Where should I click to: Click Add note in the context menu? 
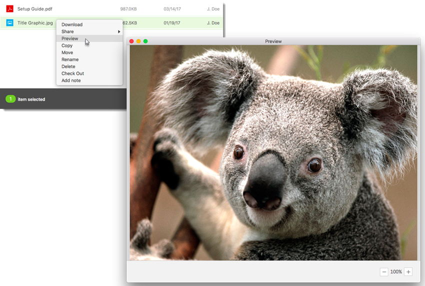click(71, 80)
